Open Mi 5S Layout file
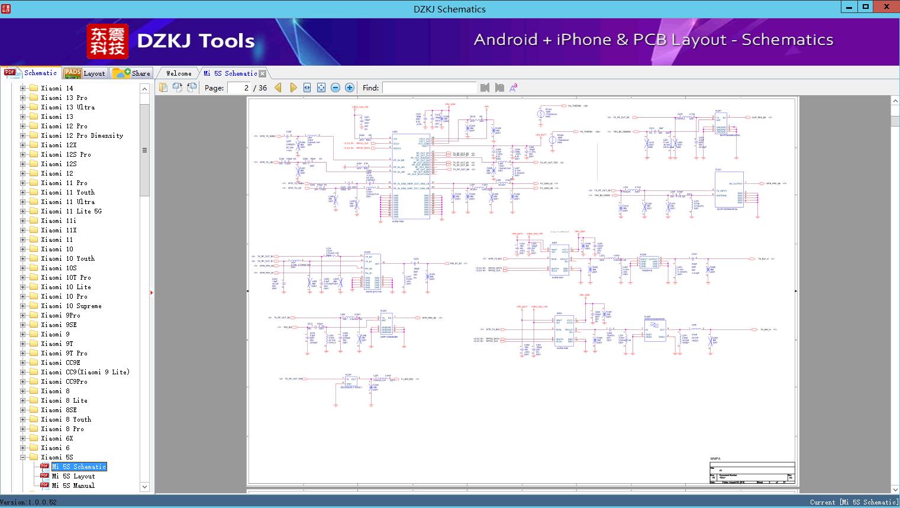The image size is (900, 508). (73, 476)
